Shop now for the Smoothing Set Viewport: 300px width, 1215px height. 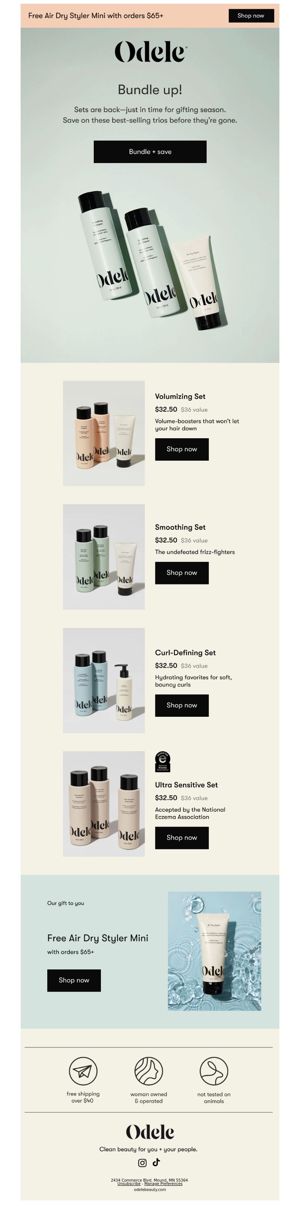181,572
